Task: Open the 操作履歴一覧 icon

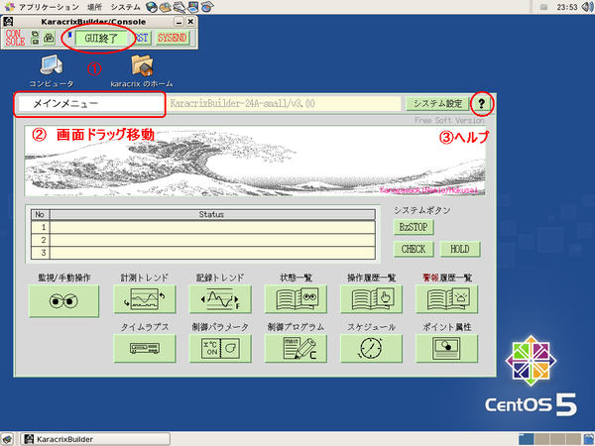Action: tap(371, 299)
